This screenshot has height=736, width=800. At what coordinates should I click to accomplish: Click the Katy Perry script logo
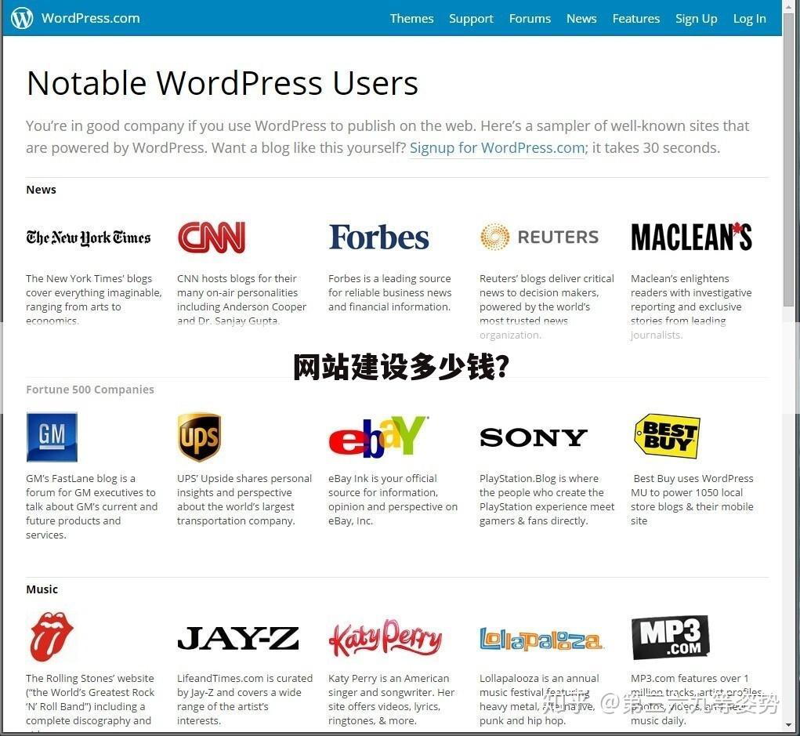(x=386, y=637)
